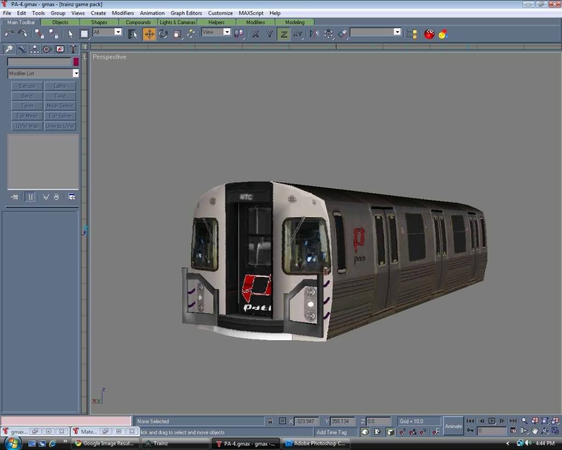Toggle Pin Stack in modifier panel

(x=14, y=197)
